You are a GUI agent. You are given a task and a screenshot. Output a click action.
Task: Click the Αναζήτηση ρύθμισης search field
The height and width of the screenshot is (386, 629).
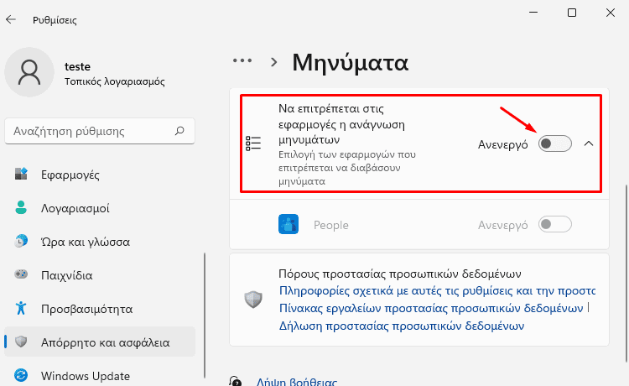[x=100, y=131]
